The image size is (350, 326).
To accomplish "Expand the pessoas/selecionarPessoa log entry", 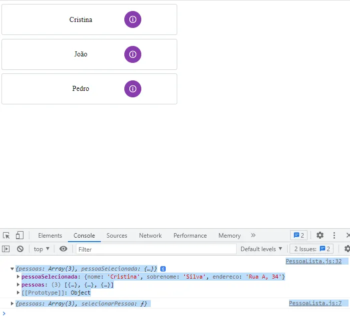I will pyautogui.click(x=12, y=304).
